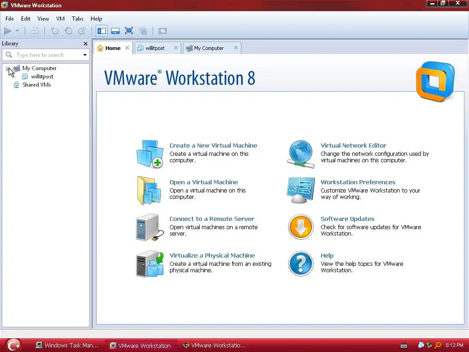Click the VMware title bar app icon
This screenshot has height=352, width=469.
pos(5,5)
